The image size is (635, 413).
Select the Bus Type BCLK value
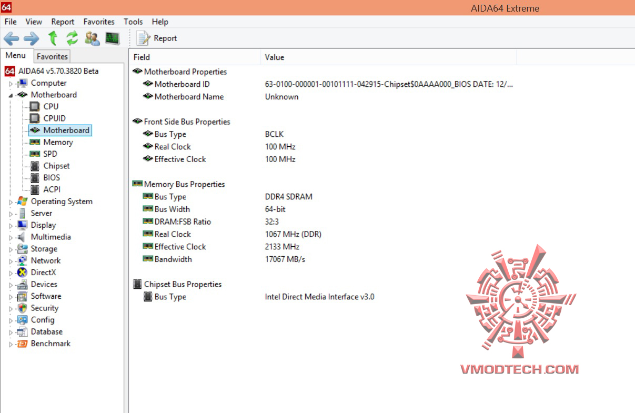pos(274,134)
